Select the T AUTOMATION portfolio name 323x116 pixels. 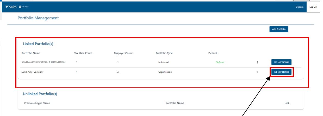click(x=43, y=62)
